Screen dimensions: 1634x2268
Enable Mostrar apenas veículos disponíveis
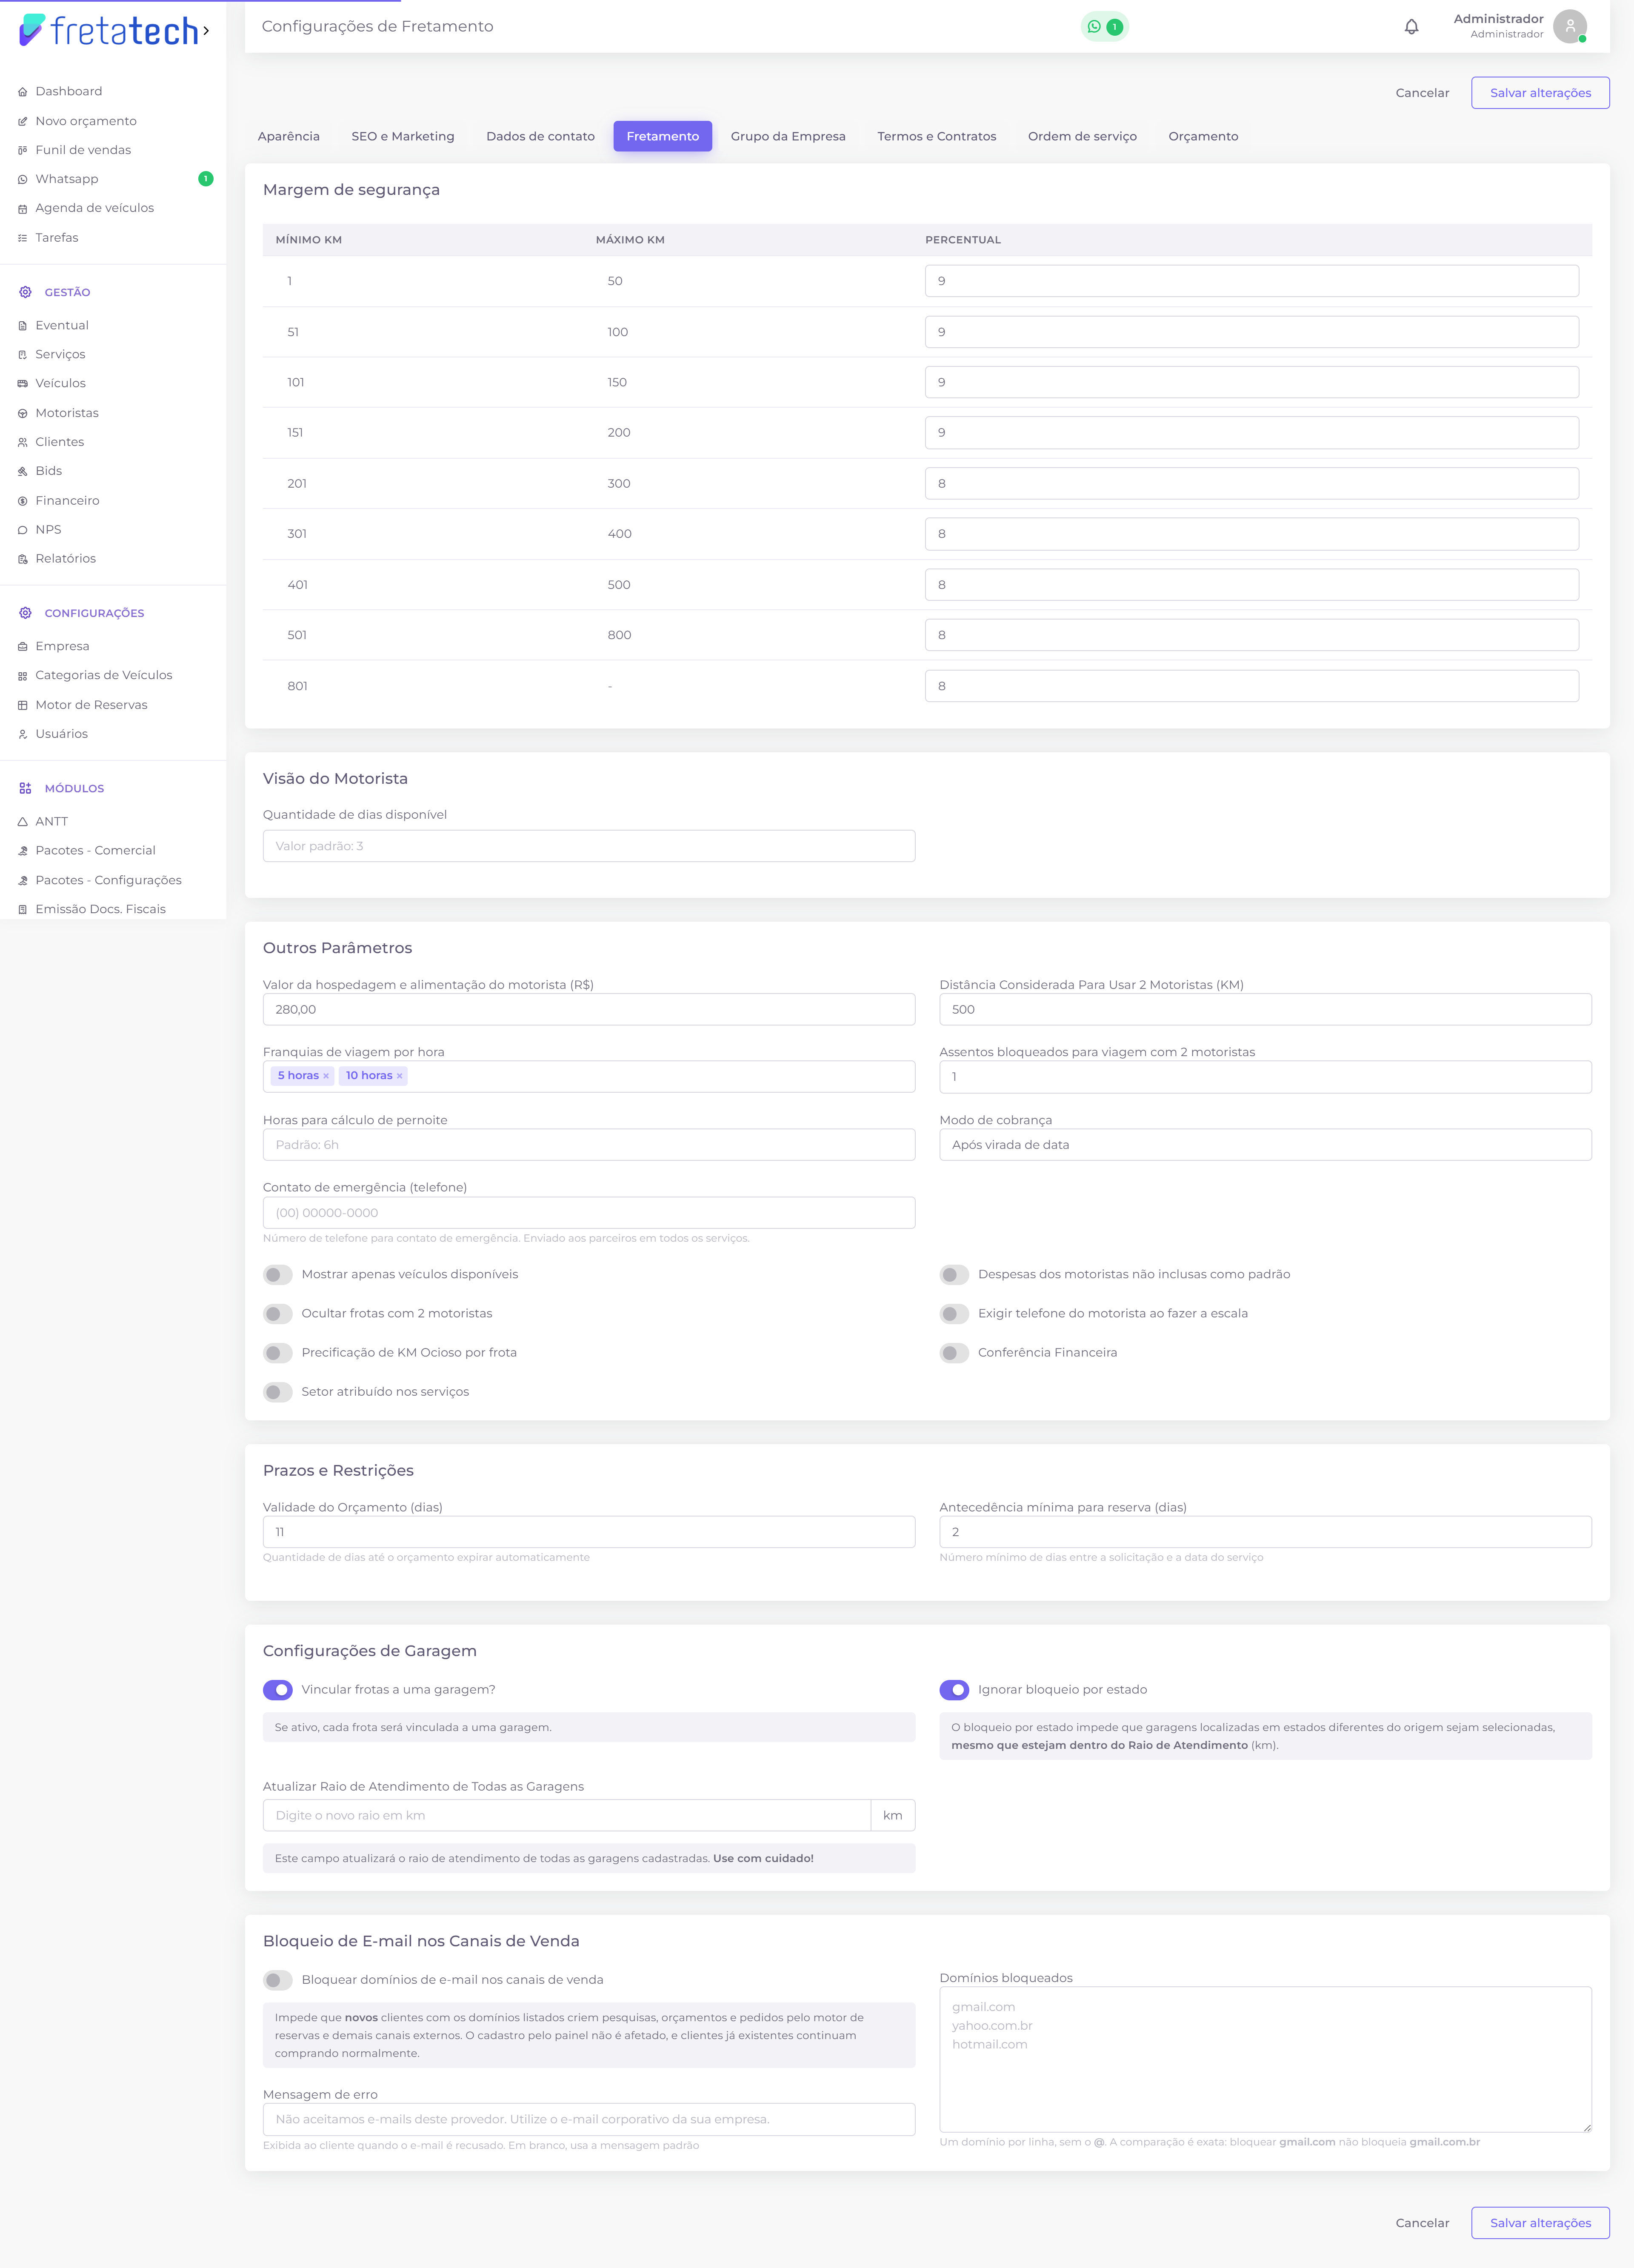[278, 1275]
